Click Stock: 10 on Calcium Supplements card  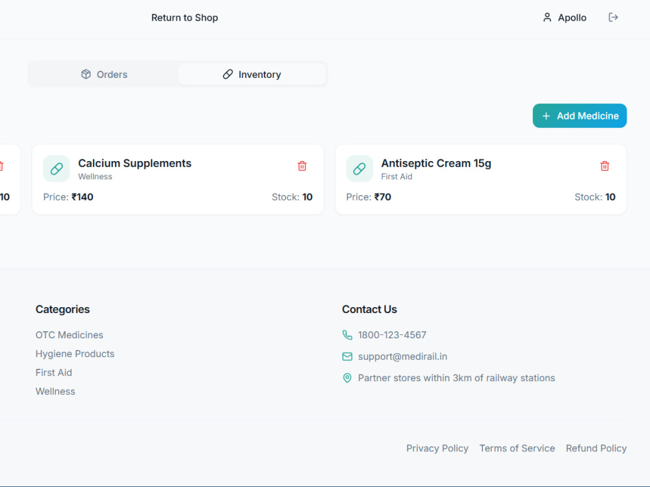tap(292, 197)
